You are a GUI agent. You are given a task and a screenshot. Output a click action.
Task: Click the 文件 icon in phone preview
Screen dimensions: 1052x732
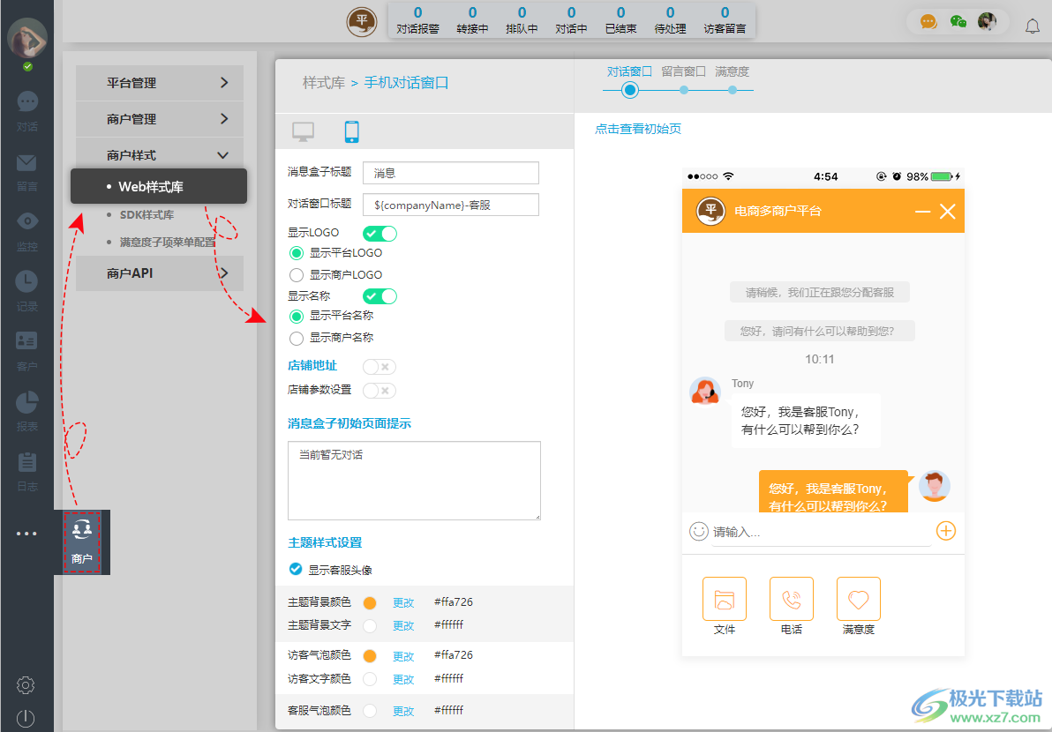[x=724, y=598]
